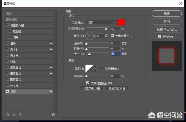Toggle Anti-aliased (消除锯齿) checkbox
This screenshot has height=122, width=186.
(x=101, y=68)
